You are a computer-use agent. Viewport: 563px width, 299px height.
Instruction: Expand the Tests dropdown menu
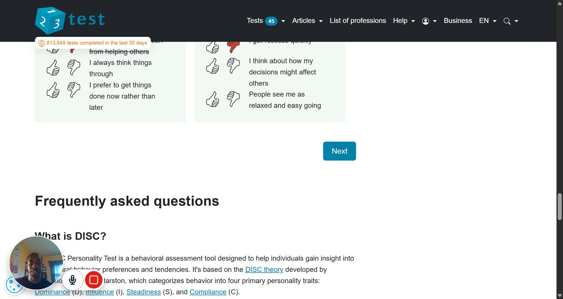click(x=266, y=21)
